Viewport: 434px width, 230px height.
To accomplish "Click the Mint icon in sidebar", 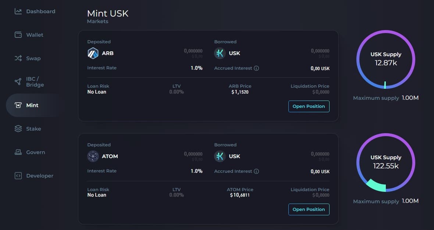I will coord(18,105).
